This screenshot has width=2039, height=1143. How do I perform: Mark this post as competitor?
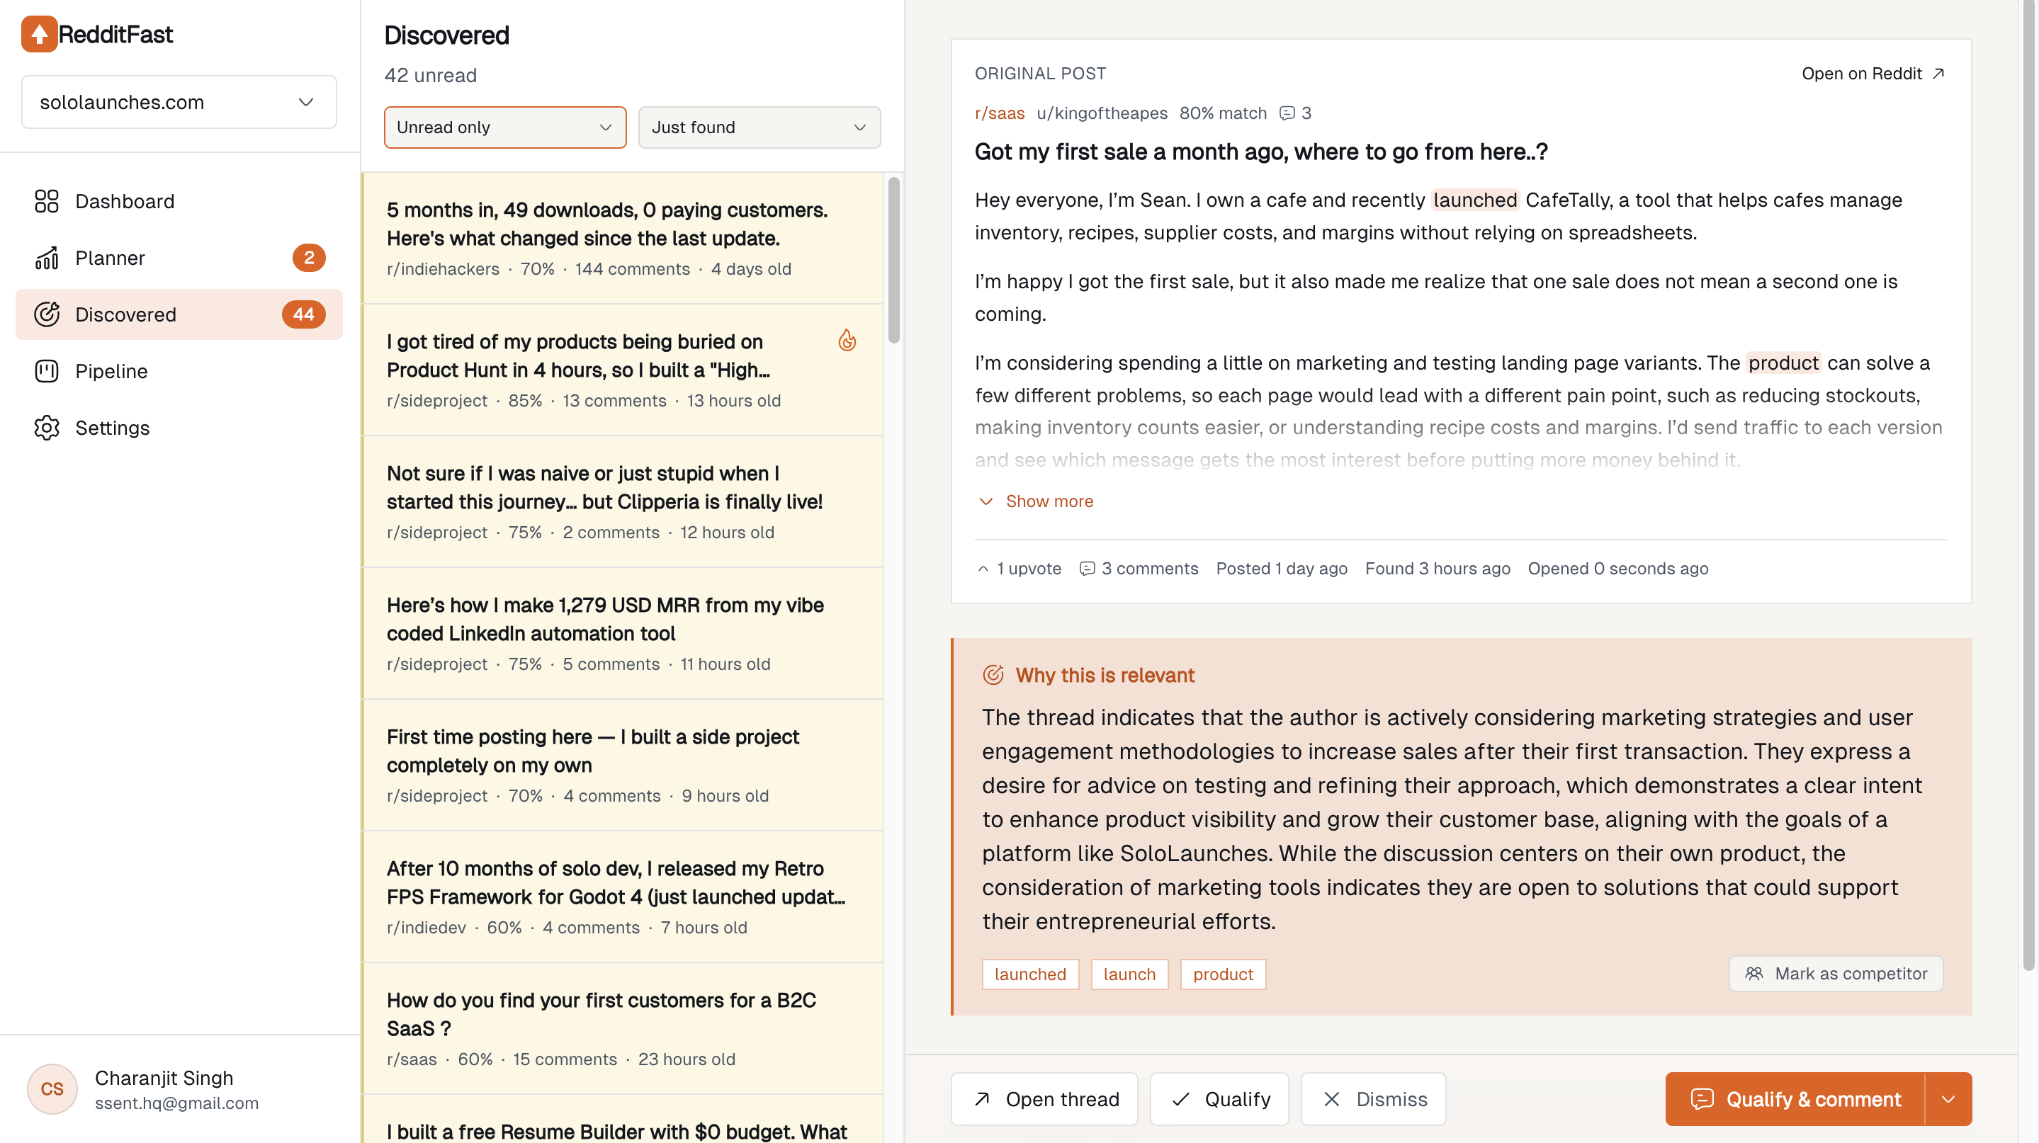(1836, 974)
